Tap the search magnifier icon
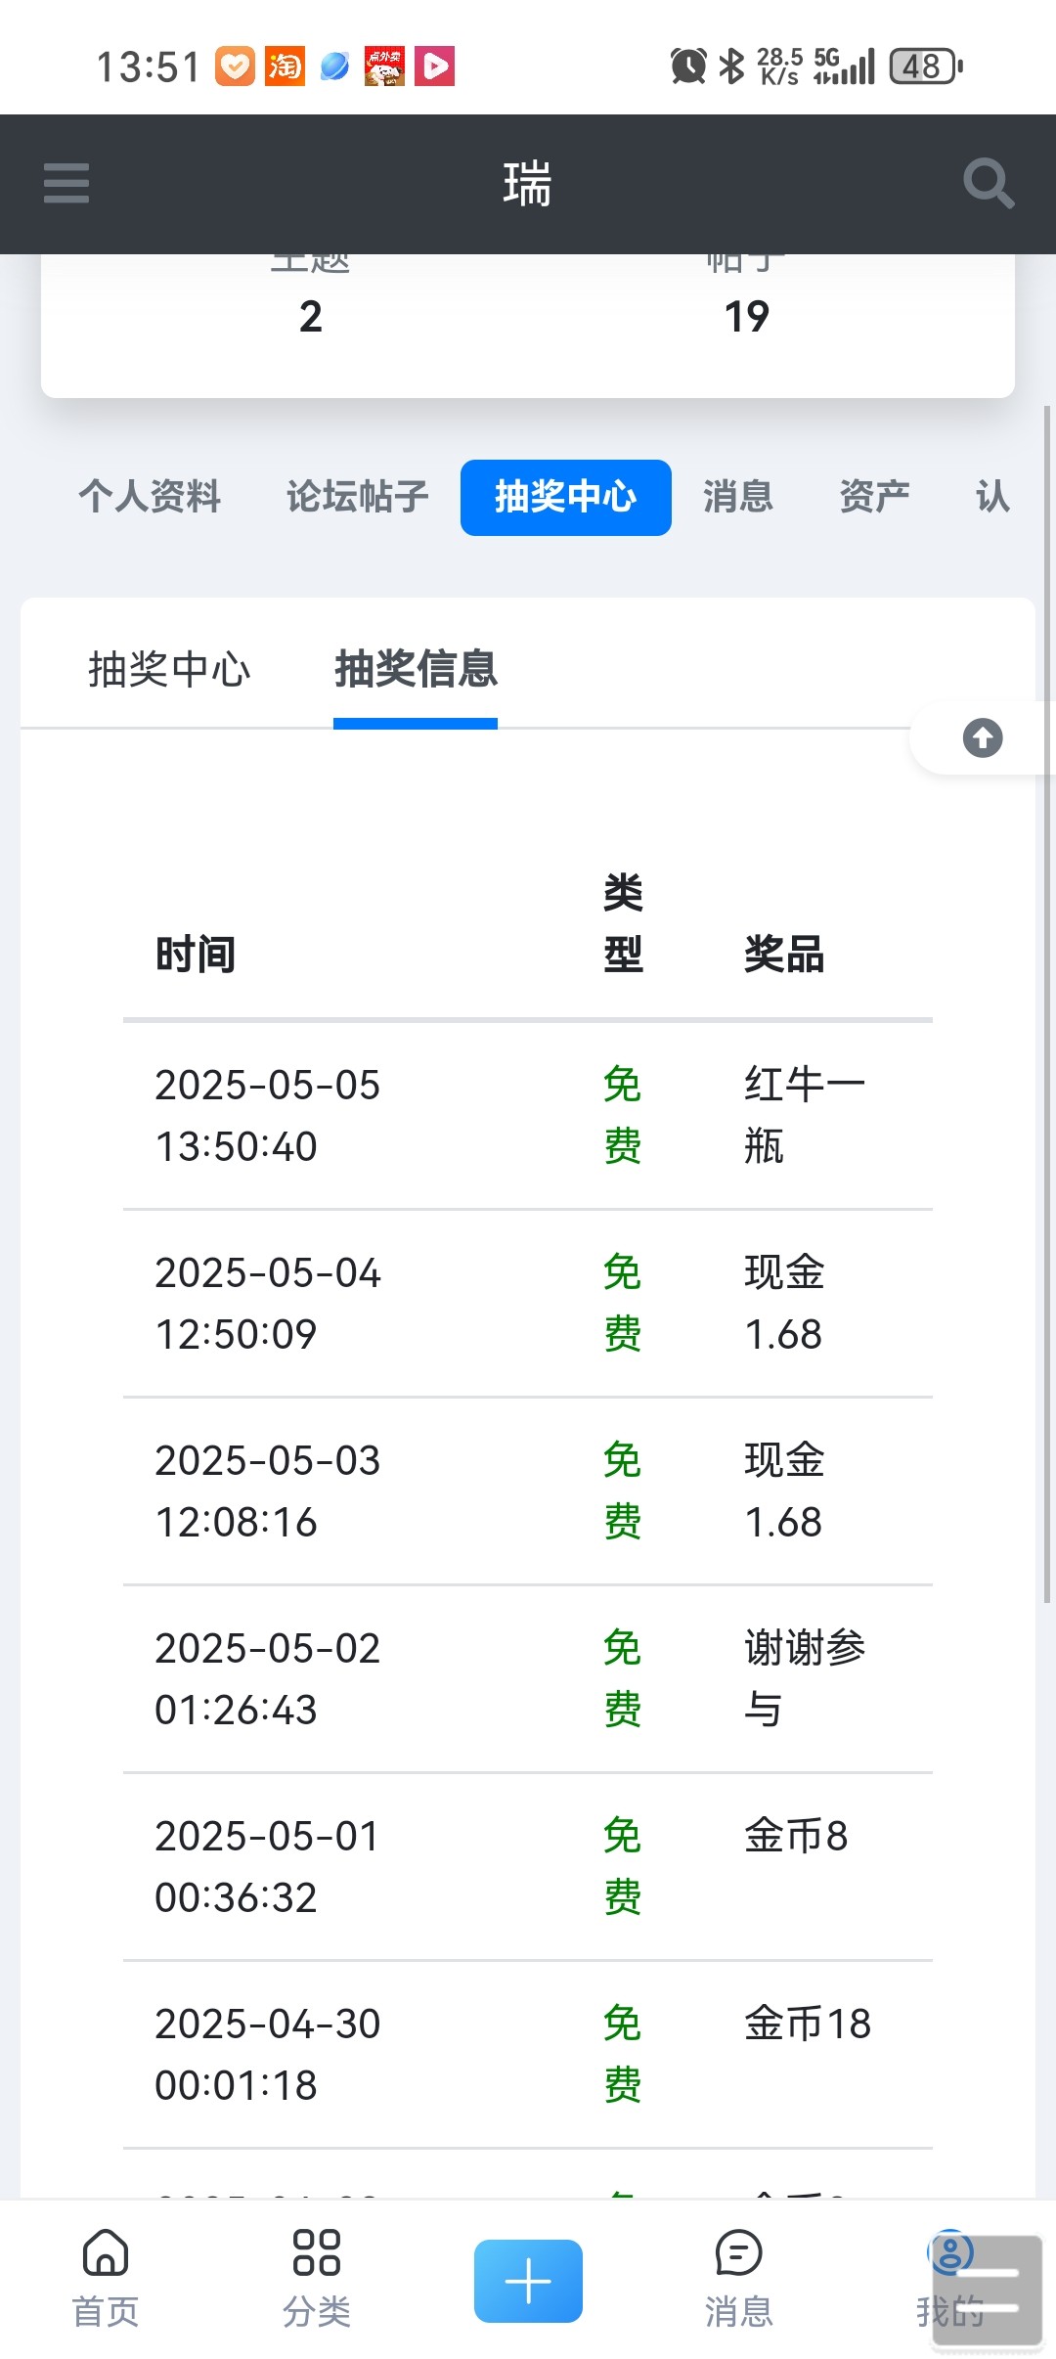Screen dimensions: 1056x2359 pyautogui.click(x=988, y=183)
